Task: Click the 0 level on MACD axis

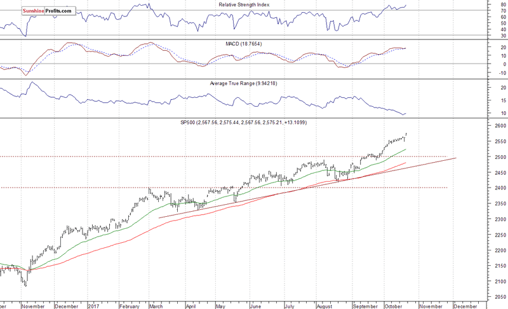Action: [x=505, y=64]
